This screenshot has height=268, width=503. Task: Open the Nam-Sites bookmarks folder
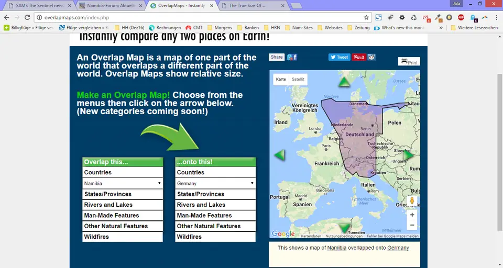point(299,28)
